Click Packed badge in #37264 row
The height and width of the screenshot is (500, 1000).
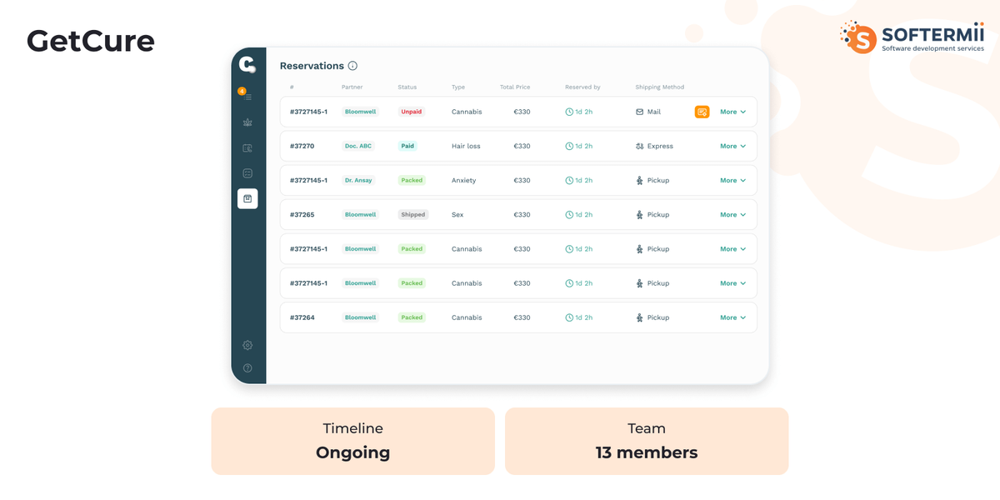pos(412,317)
